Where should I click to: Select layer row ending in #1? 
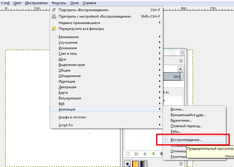pos(173,93)
